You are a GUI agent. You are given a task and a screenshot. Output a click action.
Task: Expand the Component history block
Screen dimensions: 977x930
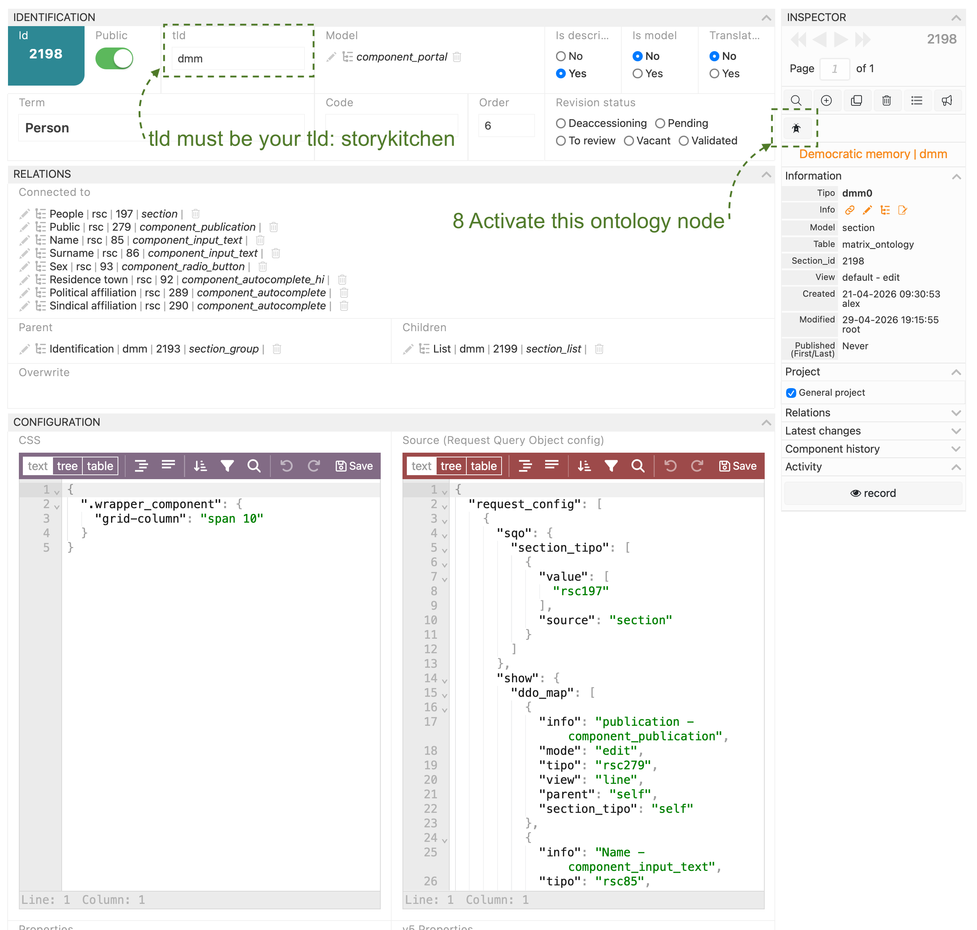[x=956, y=449]
